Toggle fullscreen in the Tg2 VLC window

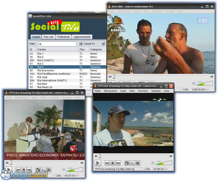click(x=38, y=170)
